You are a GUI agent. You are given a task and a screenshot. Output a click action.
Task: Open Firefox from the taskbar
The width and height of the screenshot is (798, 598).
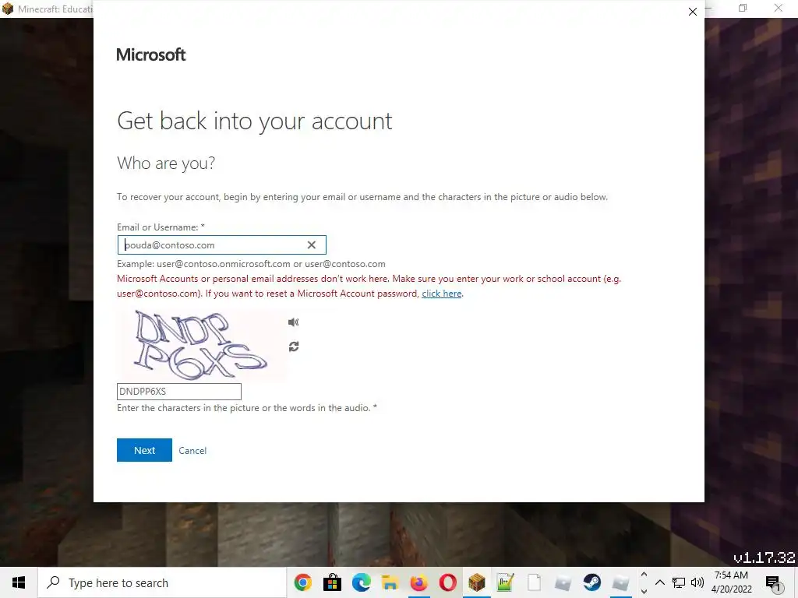tap(418, 582)
